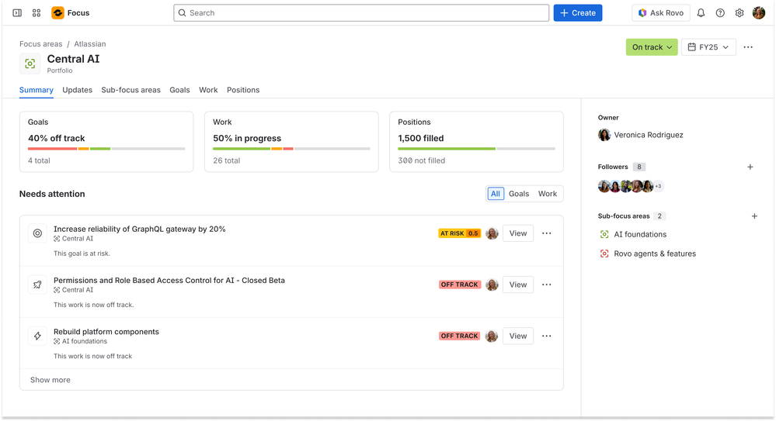The height and width of the screenshot is (421, 776).
Task: Click owner name Veronica Rodriguez
Action: (649, 135)
